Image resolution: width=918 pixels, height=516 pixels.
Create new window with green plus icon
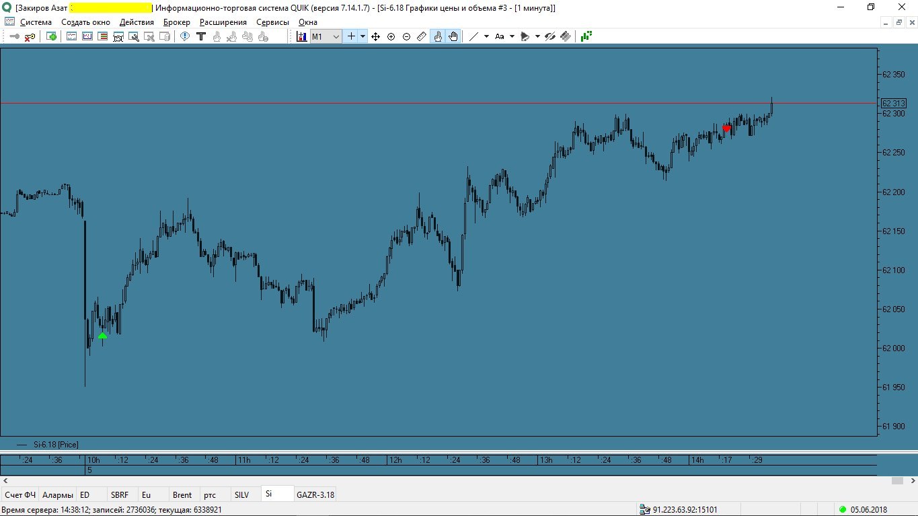click(x=51, y=36)
